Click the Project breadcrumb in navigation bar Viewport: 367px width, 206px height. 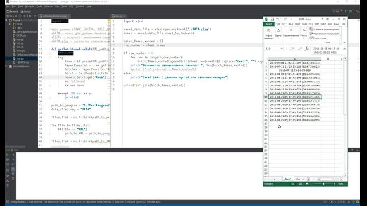[x=12, y=11]
